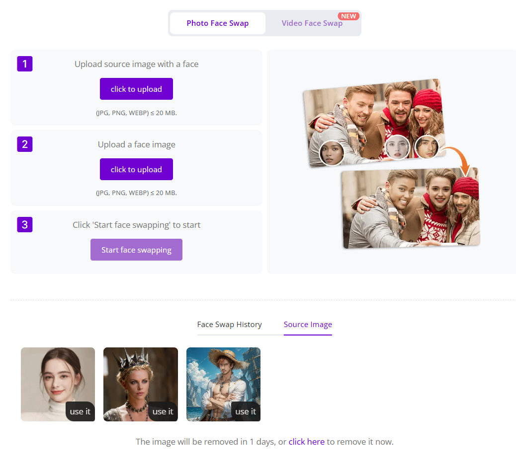
Task: Switch to the Photo Face Swap tab
Action: coord(218,23)
